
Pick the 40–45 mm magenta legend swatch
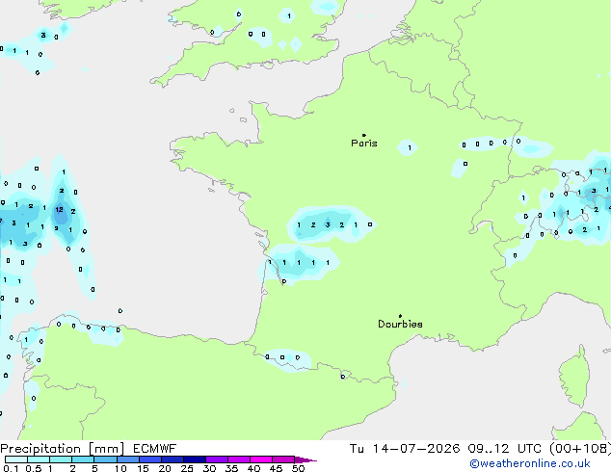[261, 459]
